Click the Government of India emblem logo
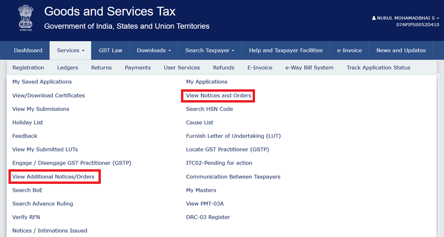 click(22, 18)
